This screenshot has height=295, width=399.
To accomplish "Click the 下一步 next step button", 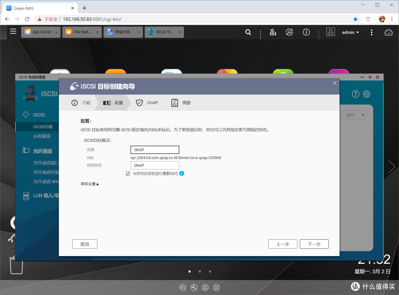I will 314,244.
